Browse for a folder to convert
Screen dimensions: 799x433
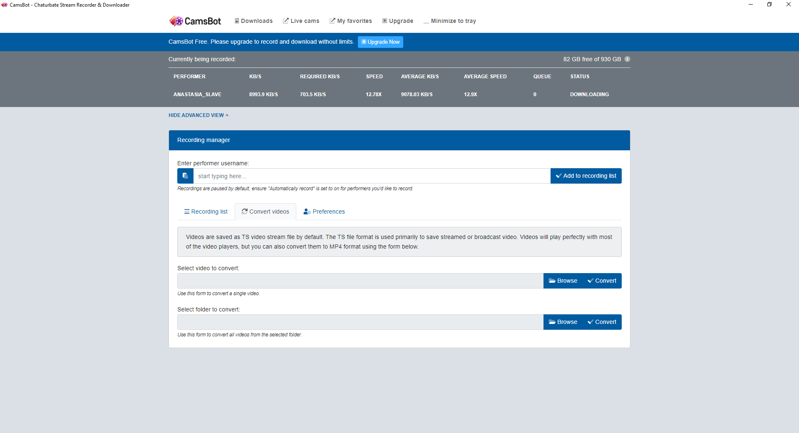(x=563, y=322)
